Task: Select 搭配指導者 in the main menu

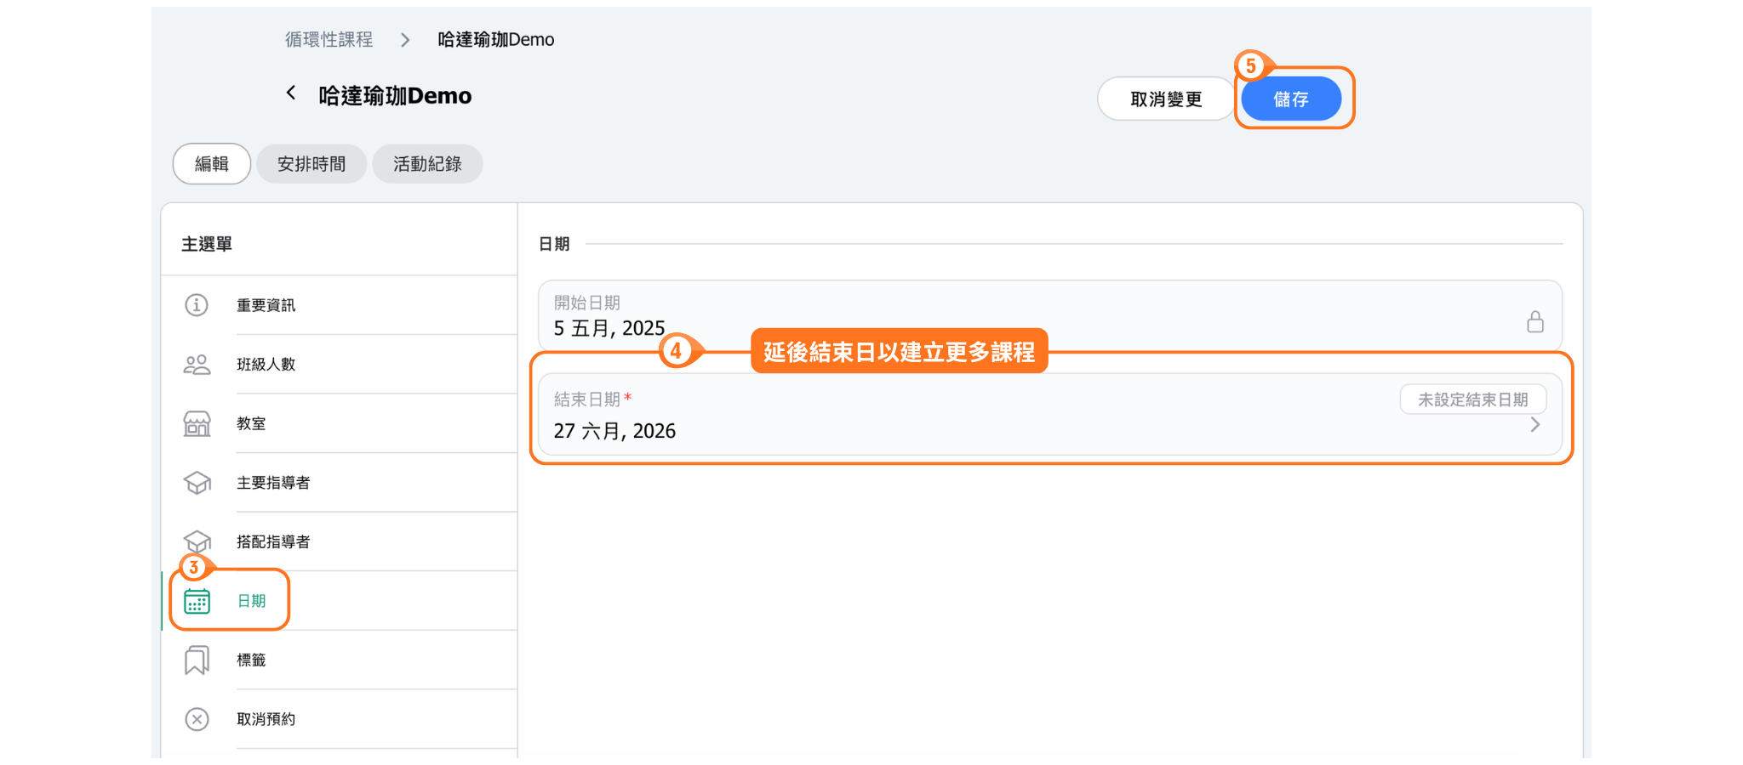Action: click(273, 542)
